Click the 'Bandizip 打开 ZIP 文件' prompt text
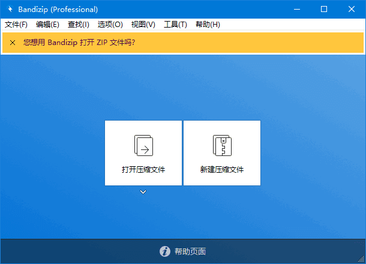366x264 pixels. click(79, 43)
